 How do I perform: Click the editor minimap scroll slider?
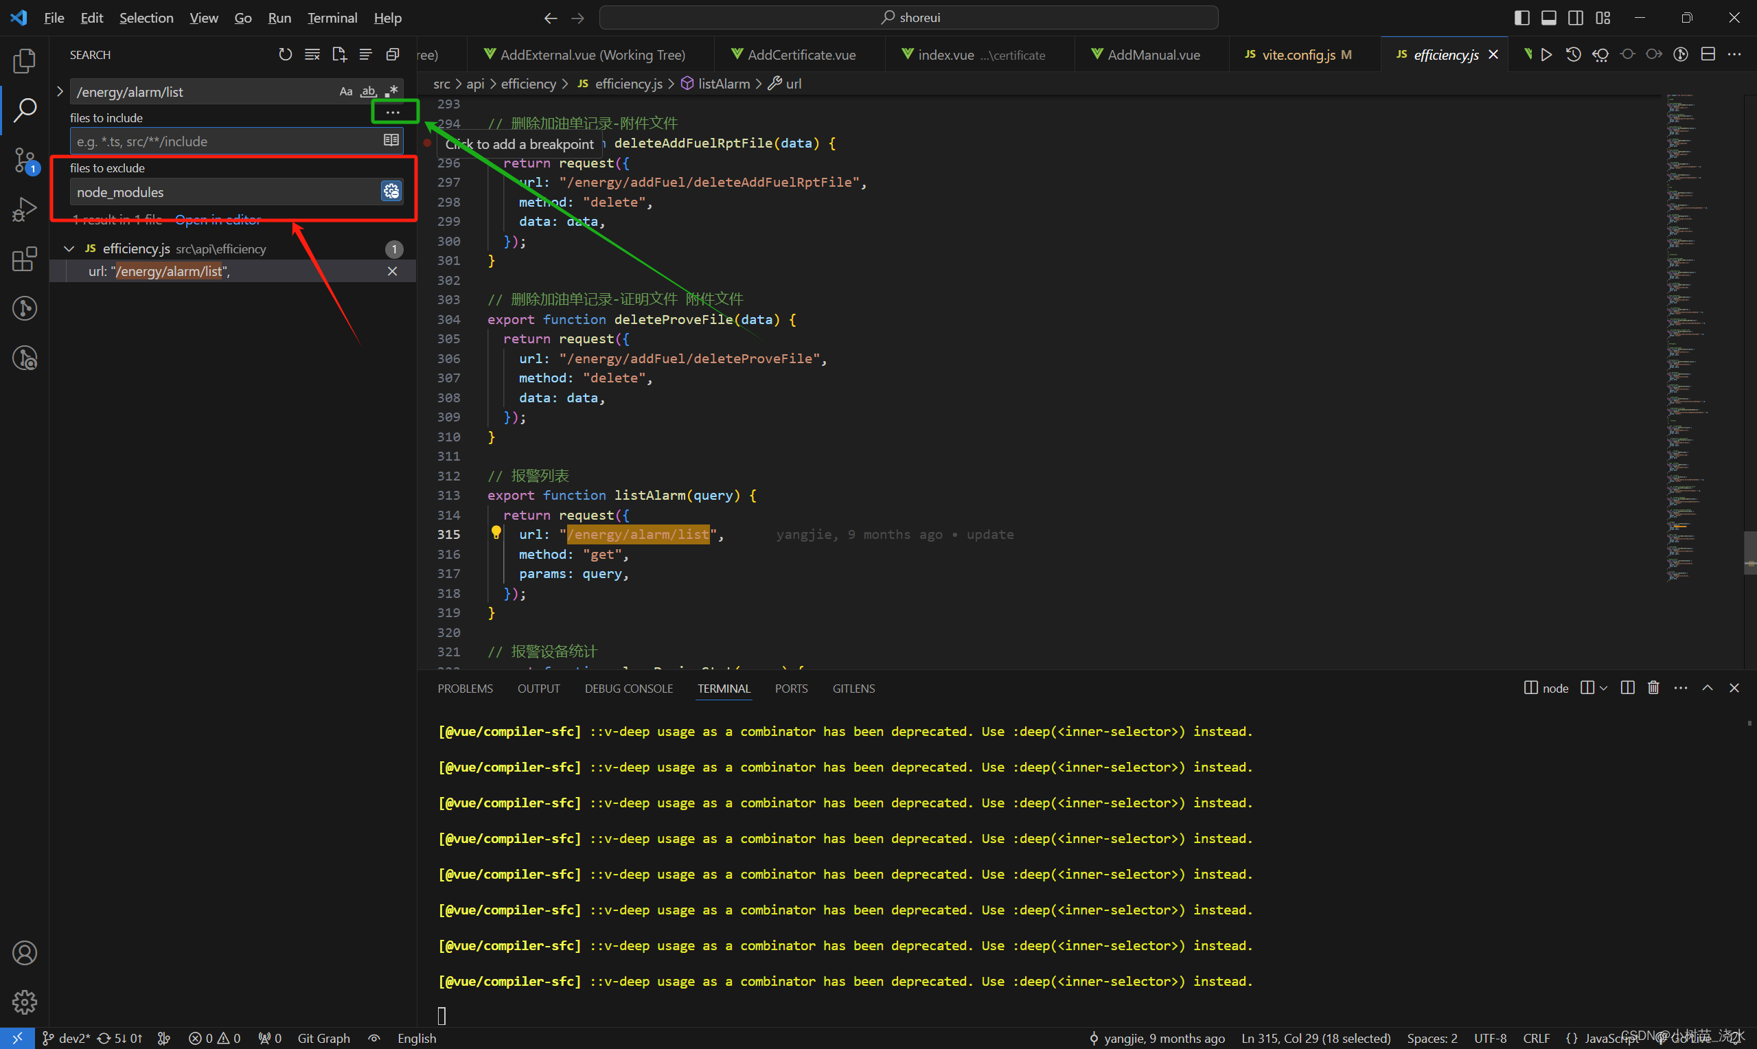pos(1750,553)
